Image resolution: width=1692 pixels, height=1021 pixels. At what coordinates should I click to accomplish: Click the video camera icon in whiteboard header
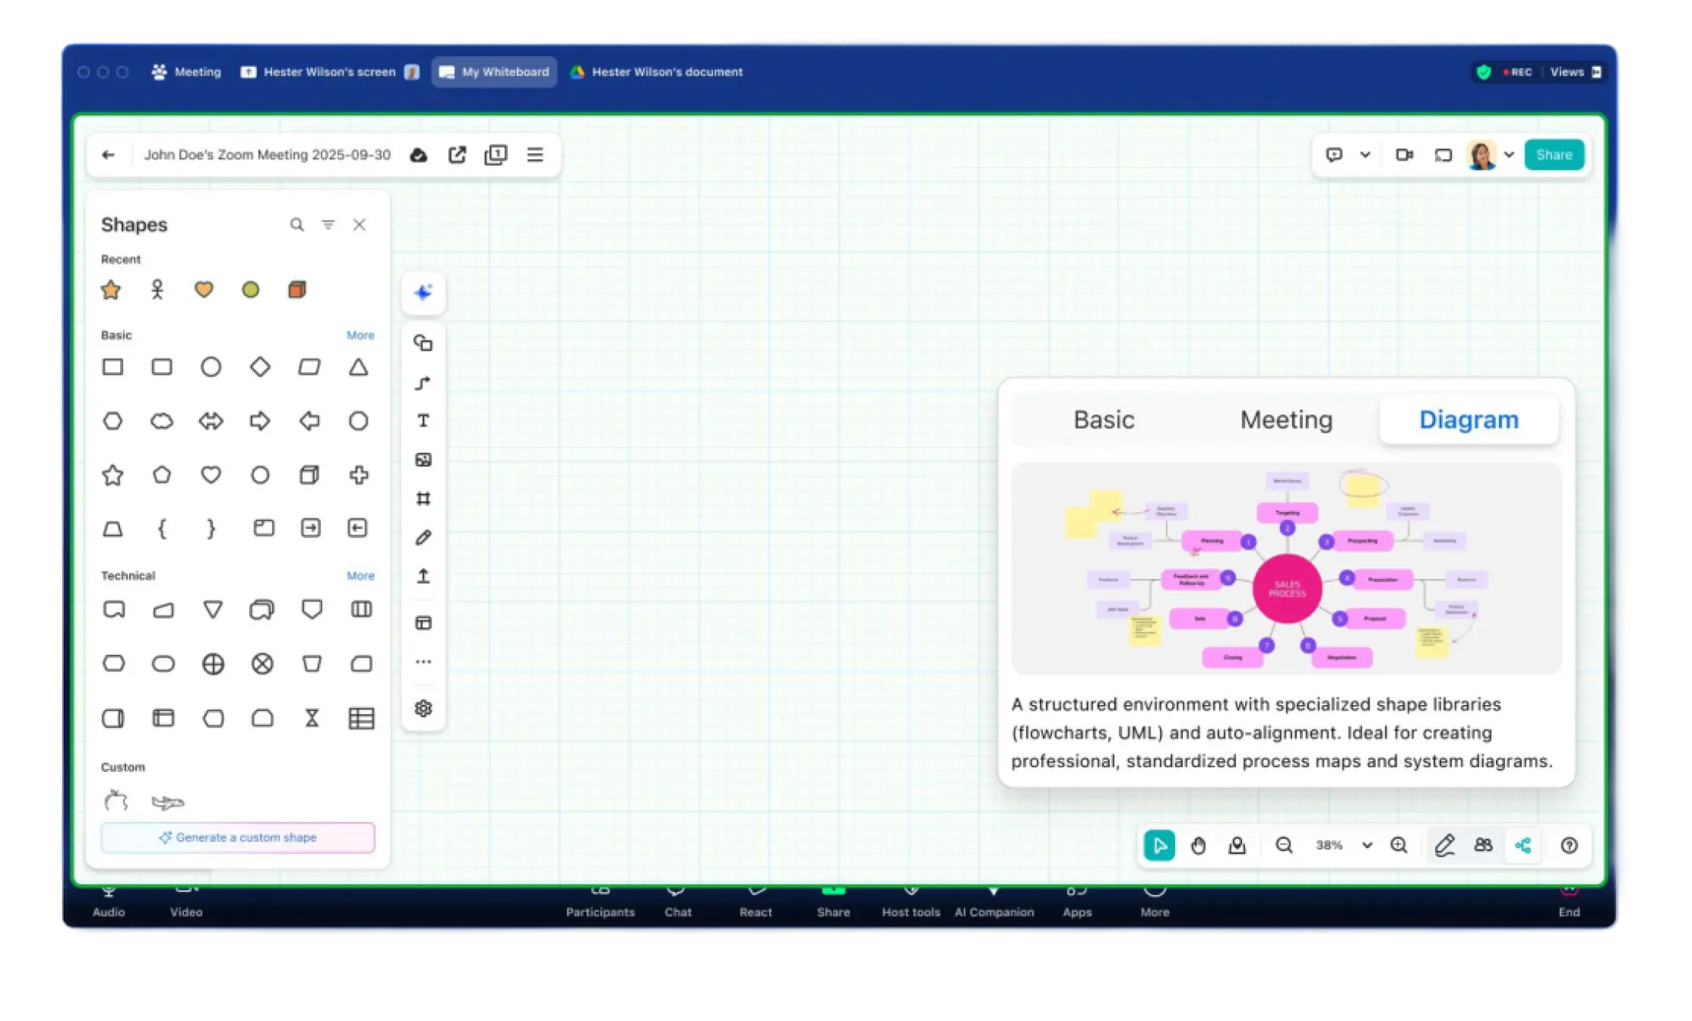pos(1404,155)
